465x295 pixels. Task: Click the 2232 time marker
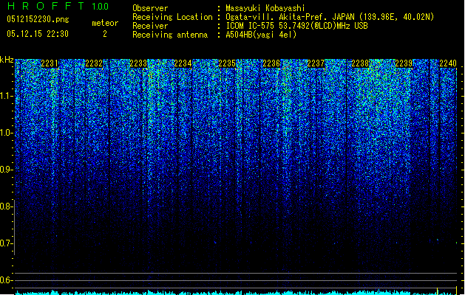click(x=94, y=63)
